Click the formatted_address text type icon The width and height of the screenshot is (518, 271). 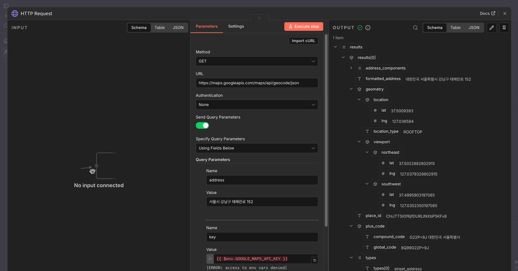coord(359,79)
